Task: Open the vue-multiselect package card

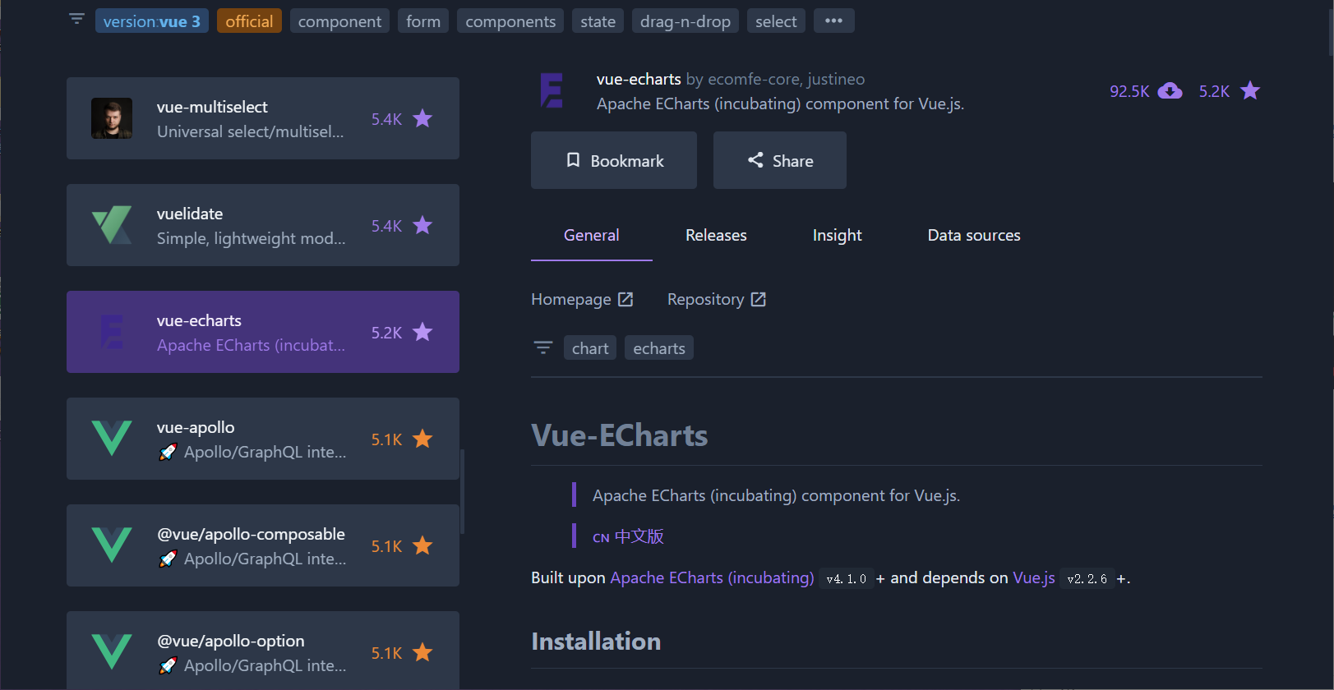Action: click(x=263, y=118)
